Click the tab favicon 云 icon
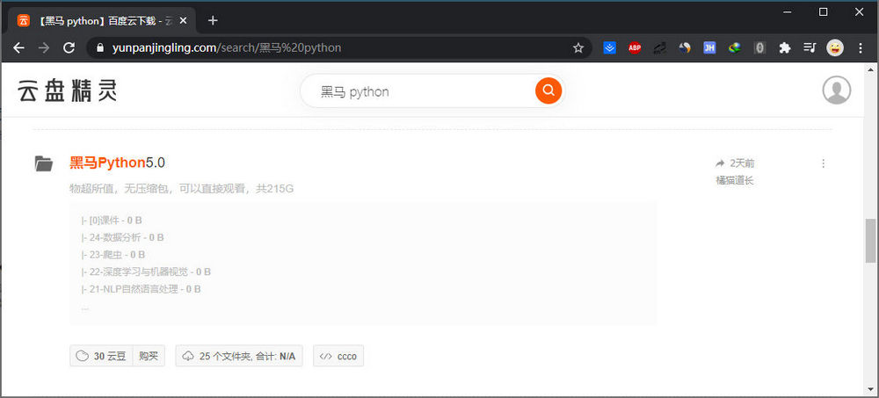Image resolution: width=879 pixels, height=398 pixels. 23,21
